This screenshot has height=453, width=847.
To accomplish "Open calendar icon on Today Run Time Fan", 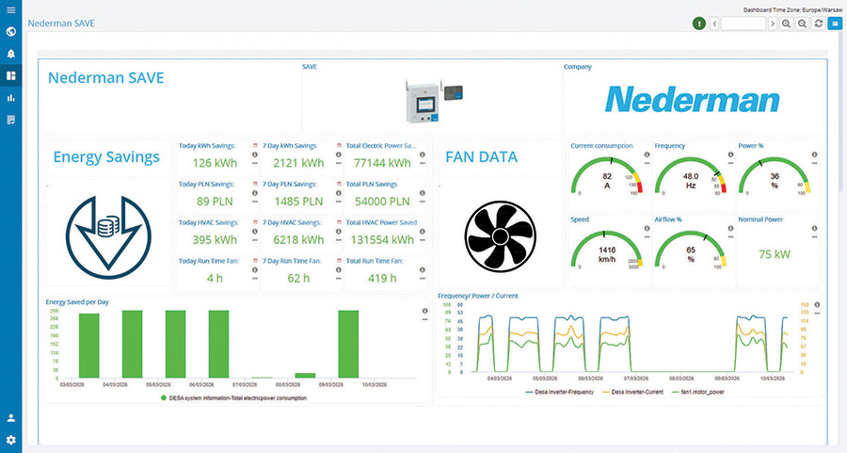I will tap(255, 261).
